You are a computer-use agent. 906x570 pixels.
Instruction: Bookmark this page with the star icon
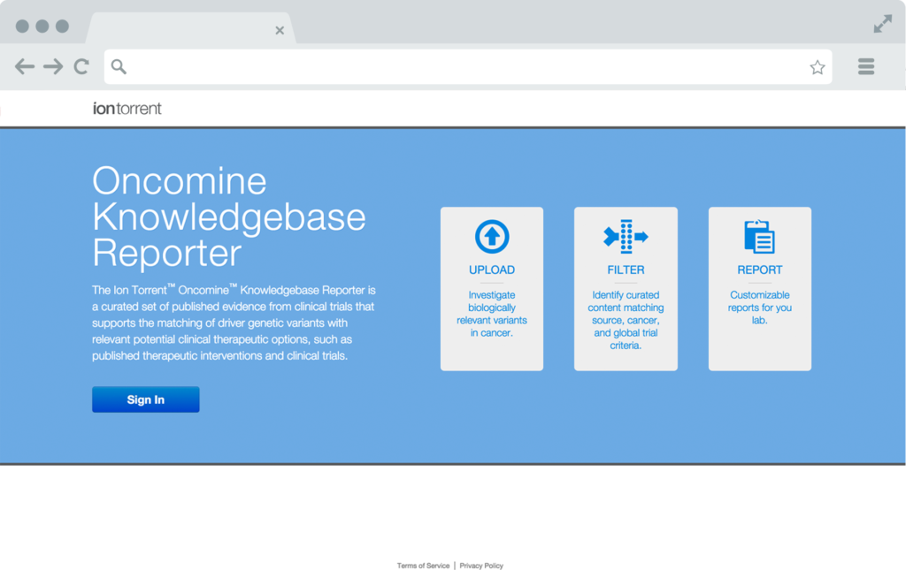[x=817, y=67]
